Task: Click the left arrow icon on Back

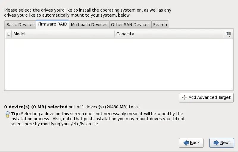Action: pyautogui.click(x=186, y=143)
